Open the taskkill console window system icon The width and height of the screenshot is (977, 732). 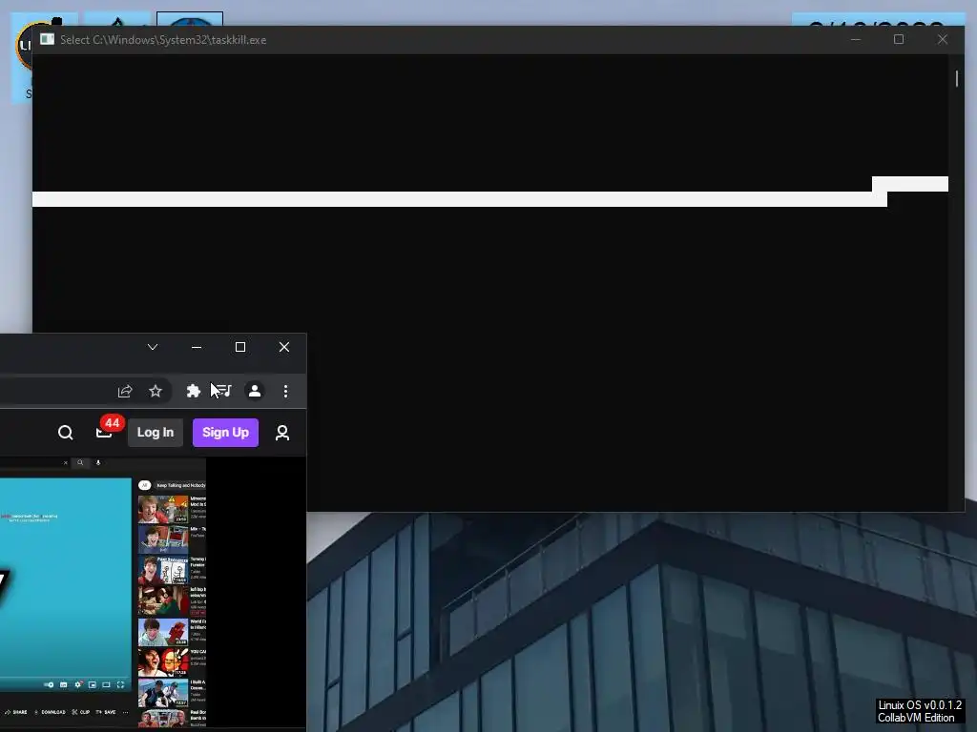[47, 39]
